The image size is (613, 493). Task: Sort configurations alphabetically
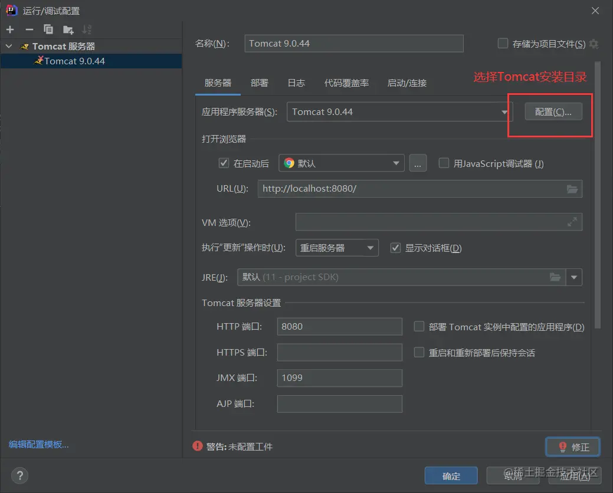pos(87,29)
